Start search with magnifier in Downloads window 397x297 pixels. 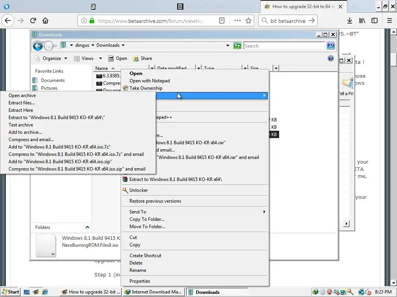coord(331,46)
